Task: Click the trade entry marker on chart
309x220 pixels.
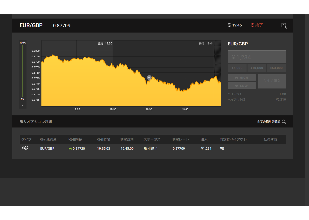Action: [x=149, y=78]
